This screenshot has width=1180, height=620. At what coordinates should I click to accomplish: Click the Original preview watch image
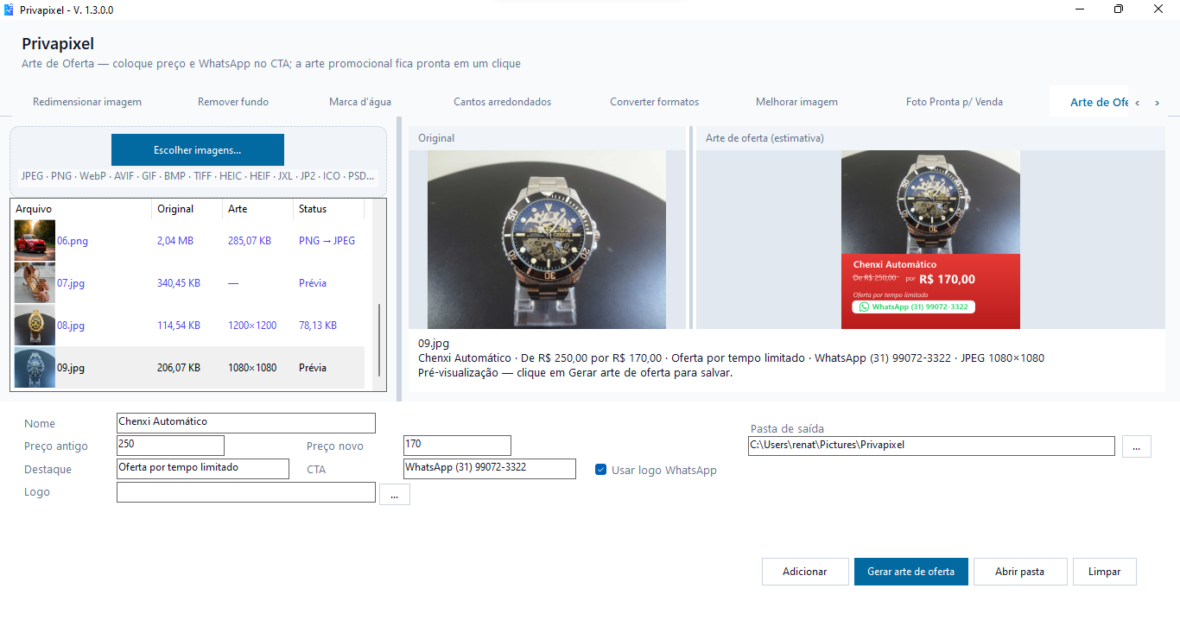coord(547,239)
